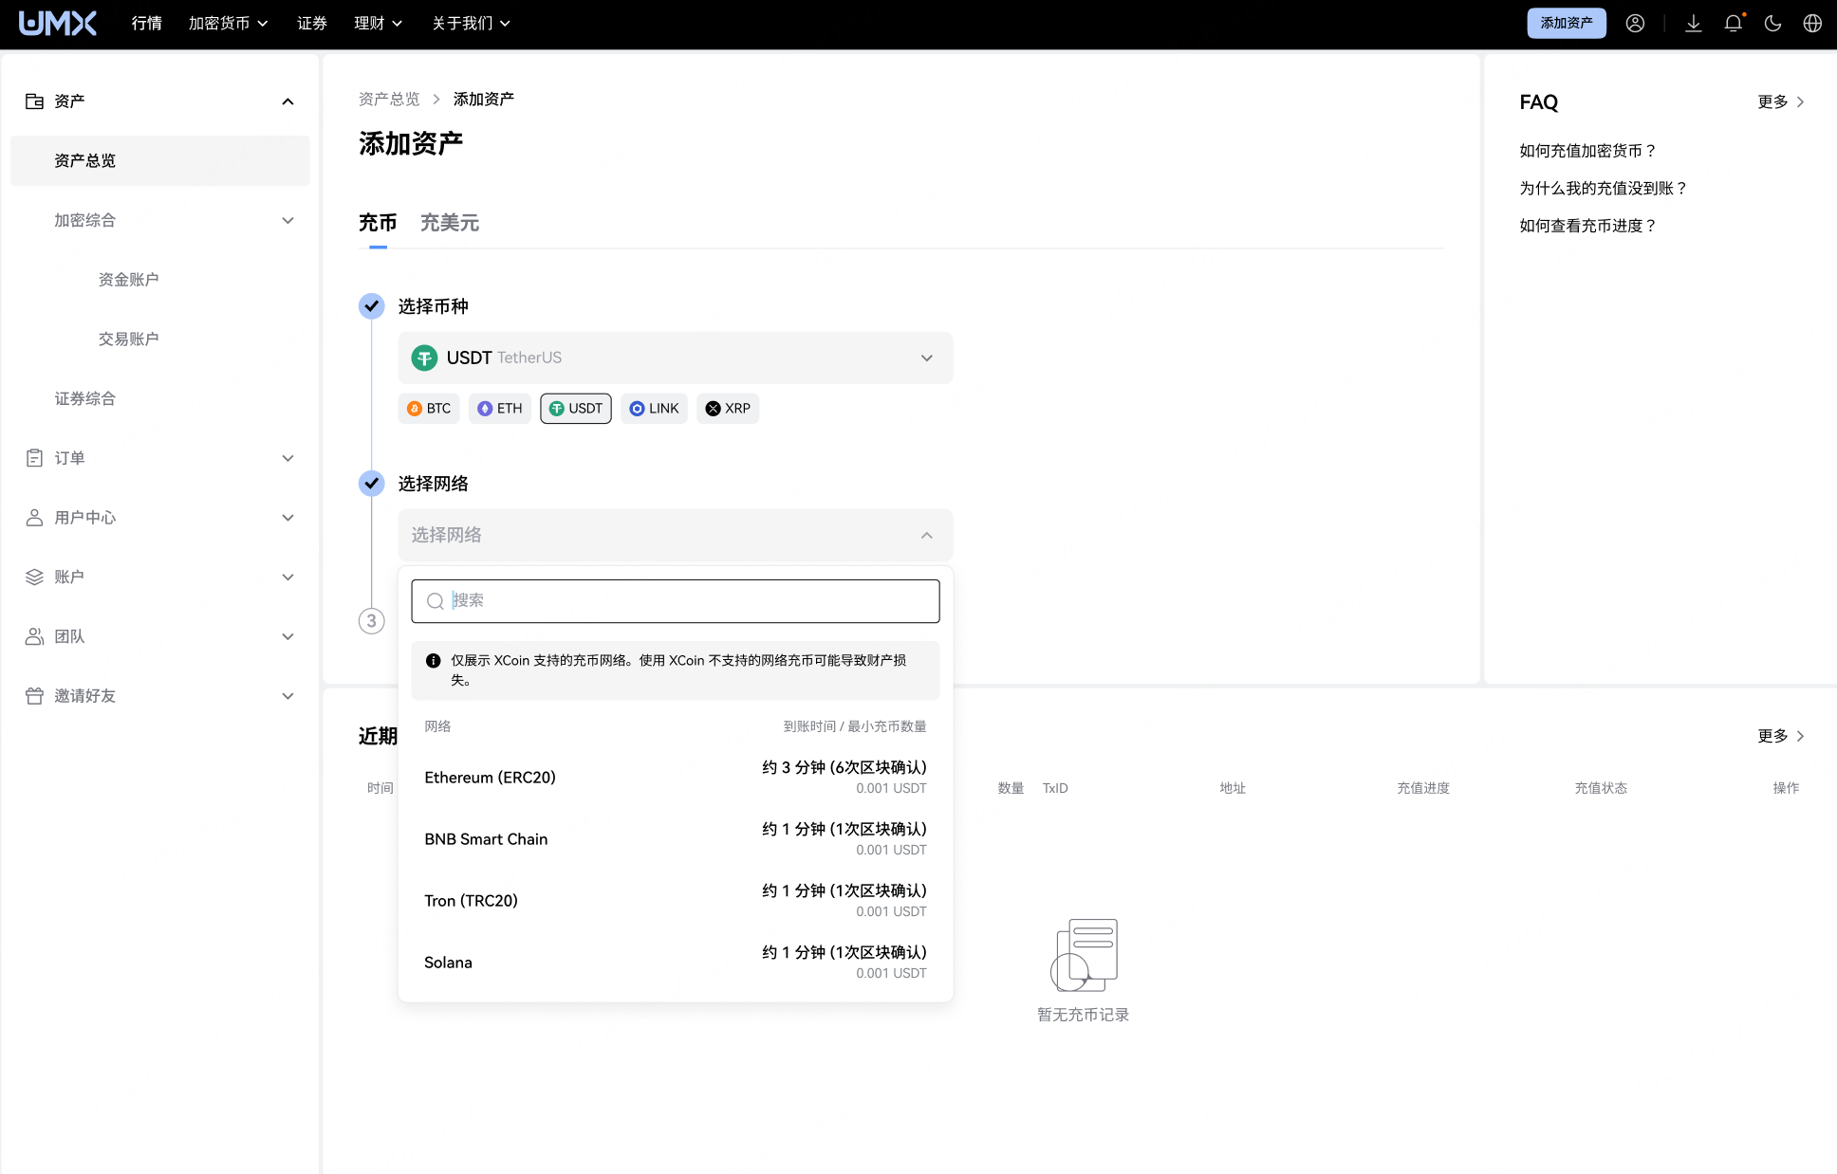Click the 操作 column header

pos(1786,788)
